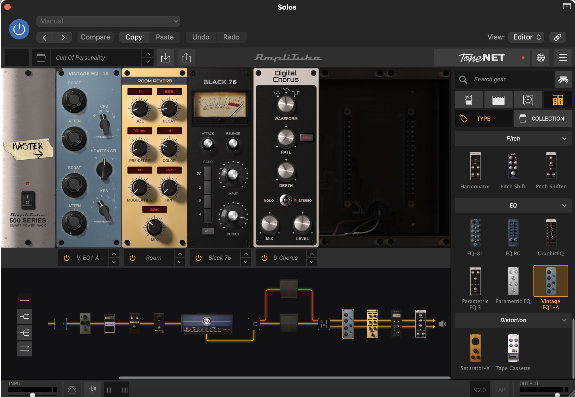The image size is (575, 397).
Task: Switch to the COLLECTION tab
Action: [543, 118]
